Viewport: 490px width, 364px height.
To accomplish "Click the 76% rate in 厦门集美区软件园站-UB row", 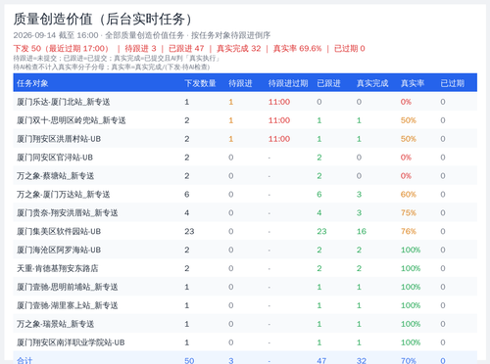I will coord(409,232).
